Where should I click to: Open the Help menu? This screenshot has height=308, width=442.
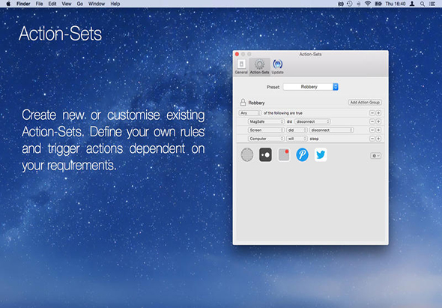click(115, 4)
